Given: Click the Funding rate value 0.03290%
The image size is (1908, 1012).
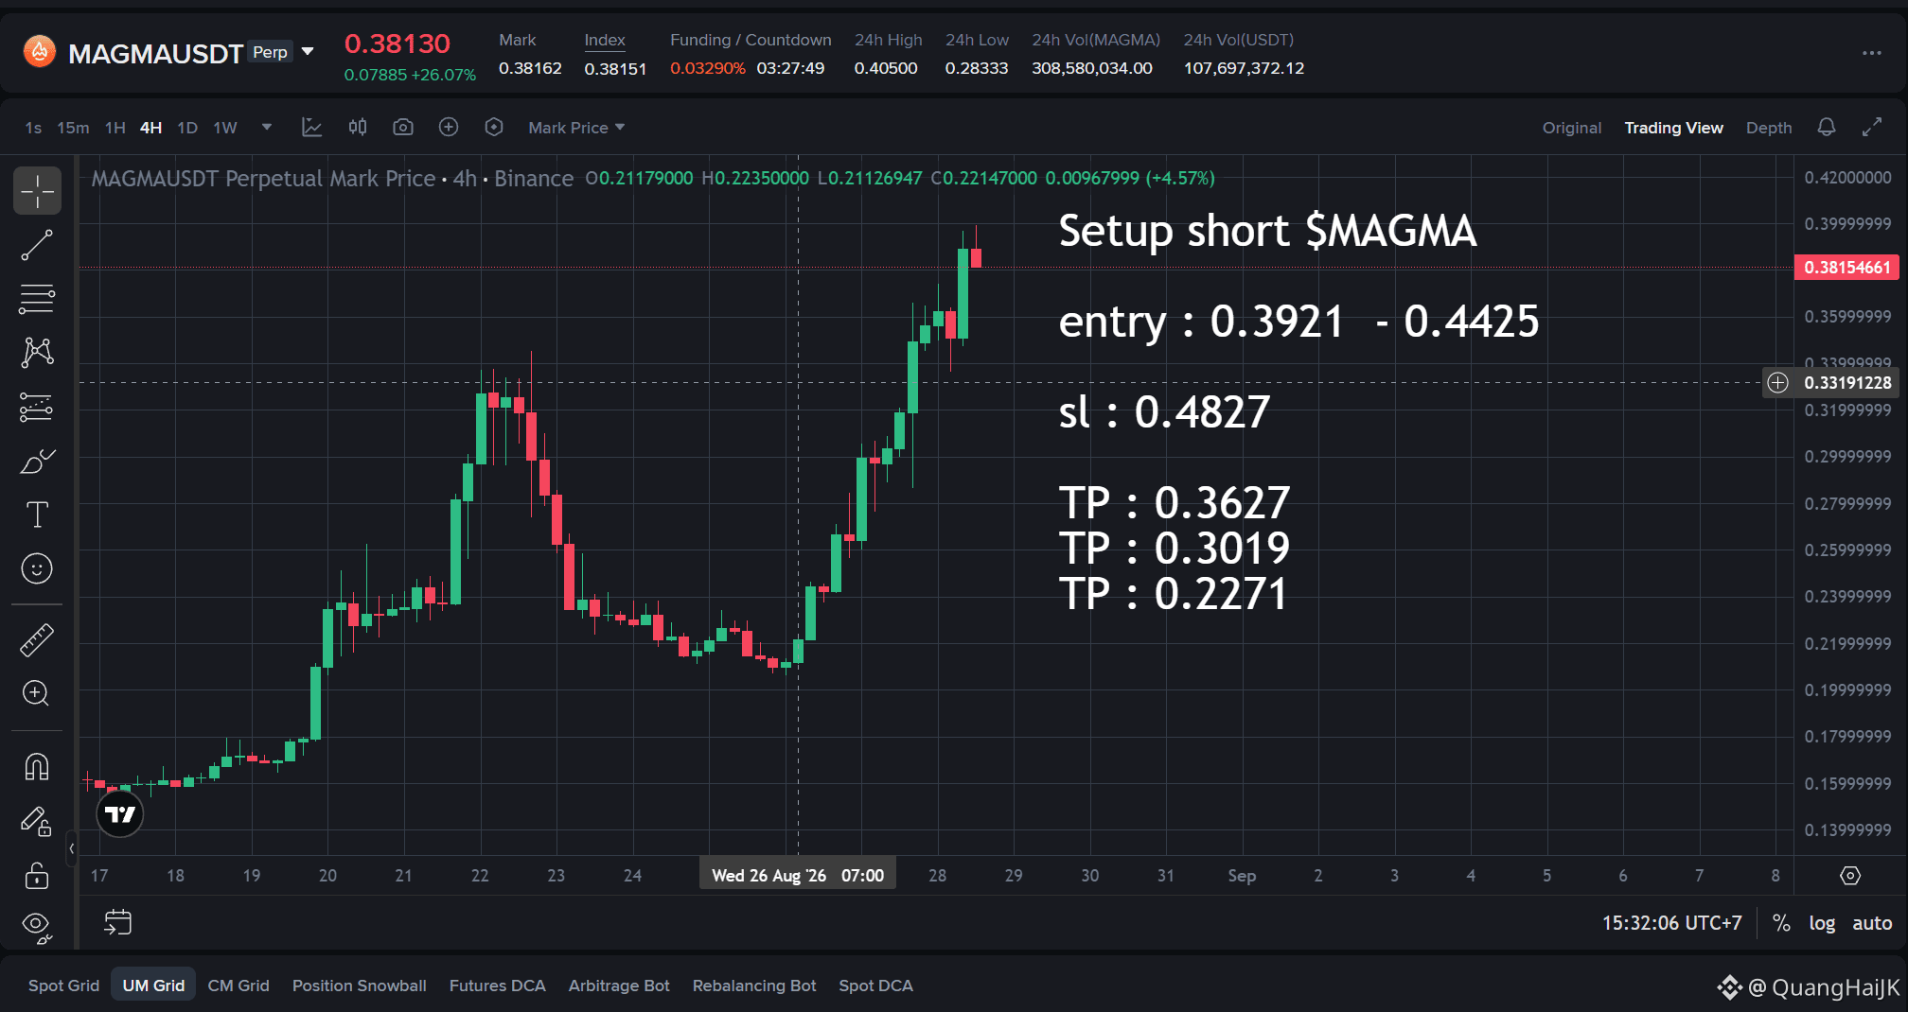Looking at the screenshot, I should [x=708, y=68].
